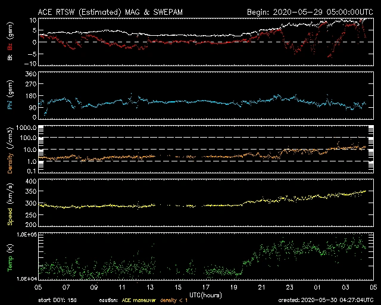The height and width of the screenshot is (305, 381).
Task: Click the orange 'density < 1' legend text
Action: tap(174, 300)
